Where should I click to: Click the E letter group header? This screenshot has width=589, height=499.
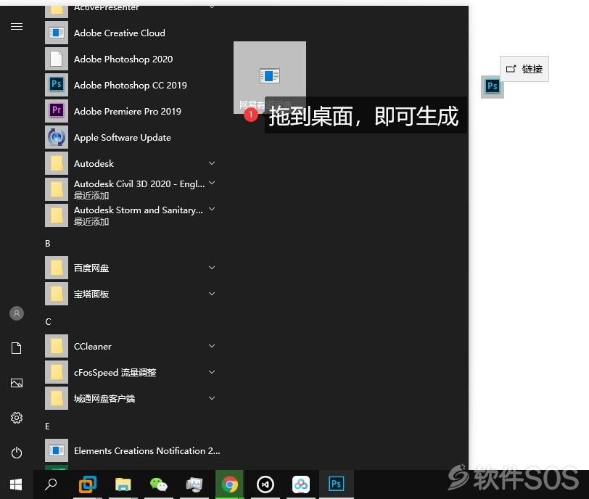coord(47,426)
